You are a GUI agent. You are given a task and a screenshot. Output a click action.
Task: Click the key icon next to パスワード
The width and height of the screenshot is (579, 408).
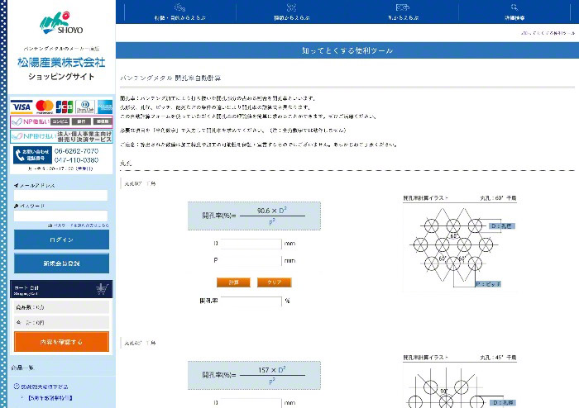click(x=16, y=206)
